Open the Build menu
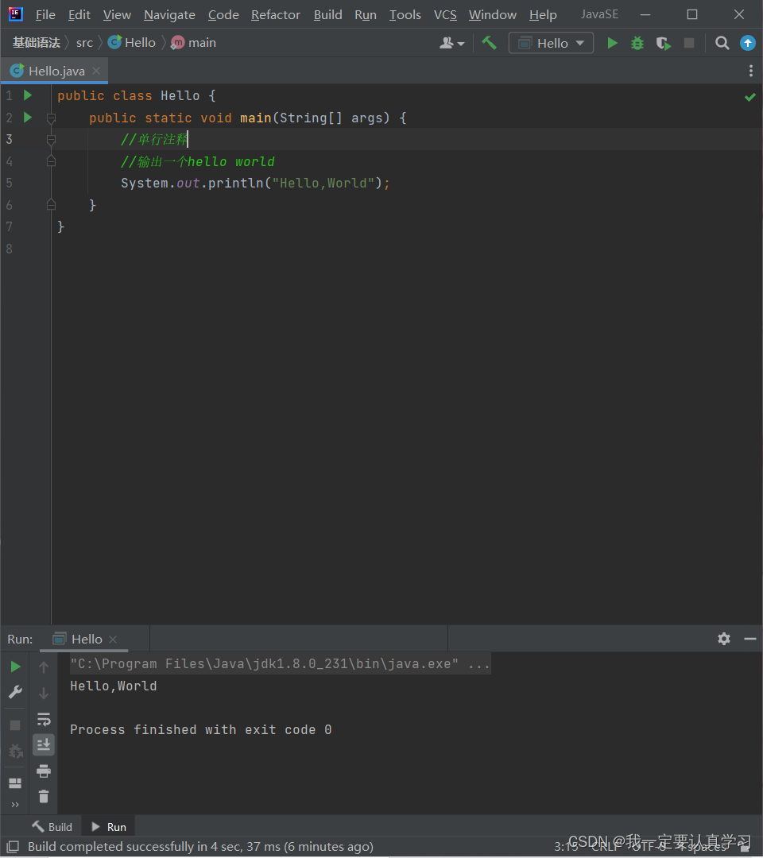This screenshot has width=763, height=858. [328, 15]
